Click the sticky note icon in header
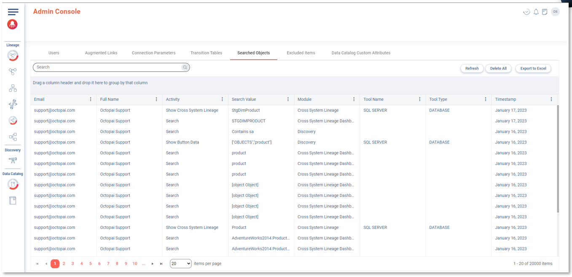 point(545,12)
